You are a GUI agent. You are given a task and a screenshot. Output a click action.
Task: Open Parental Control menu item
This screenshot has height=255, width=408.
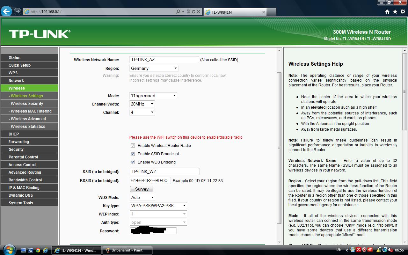[29, 157]
